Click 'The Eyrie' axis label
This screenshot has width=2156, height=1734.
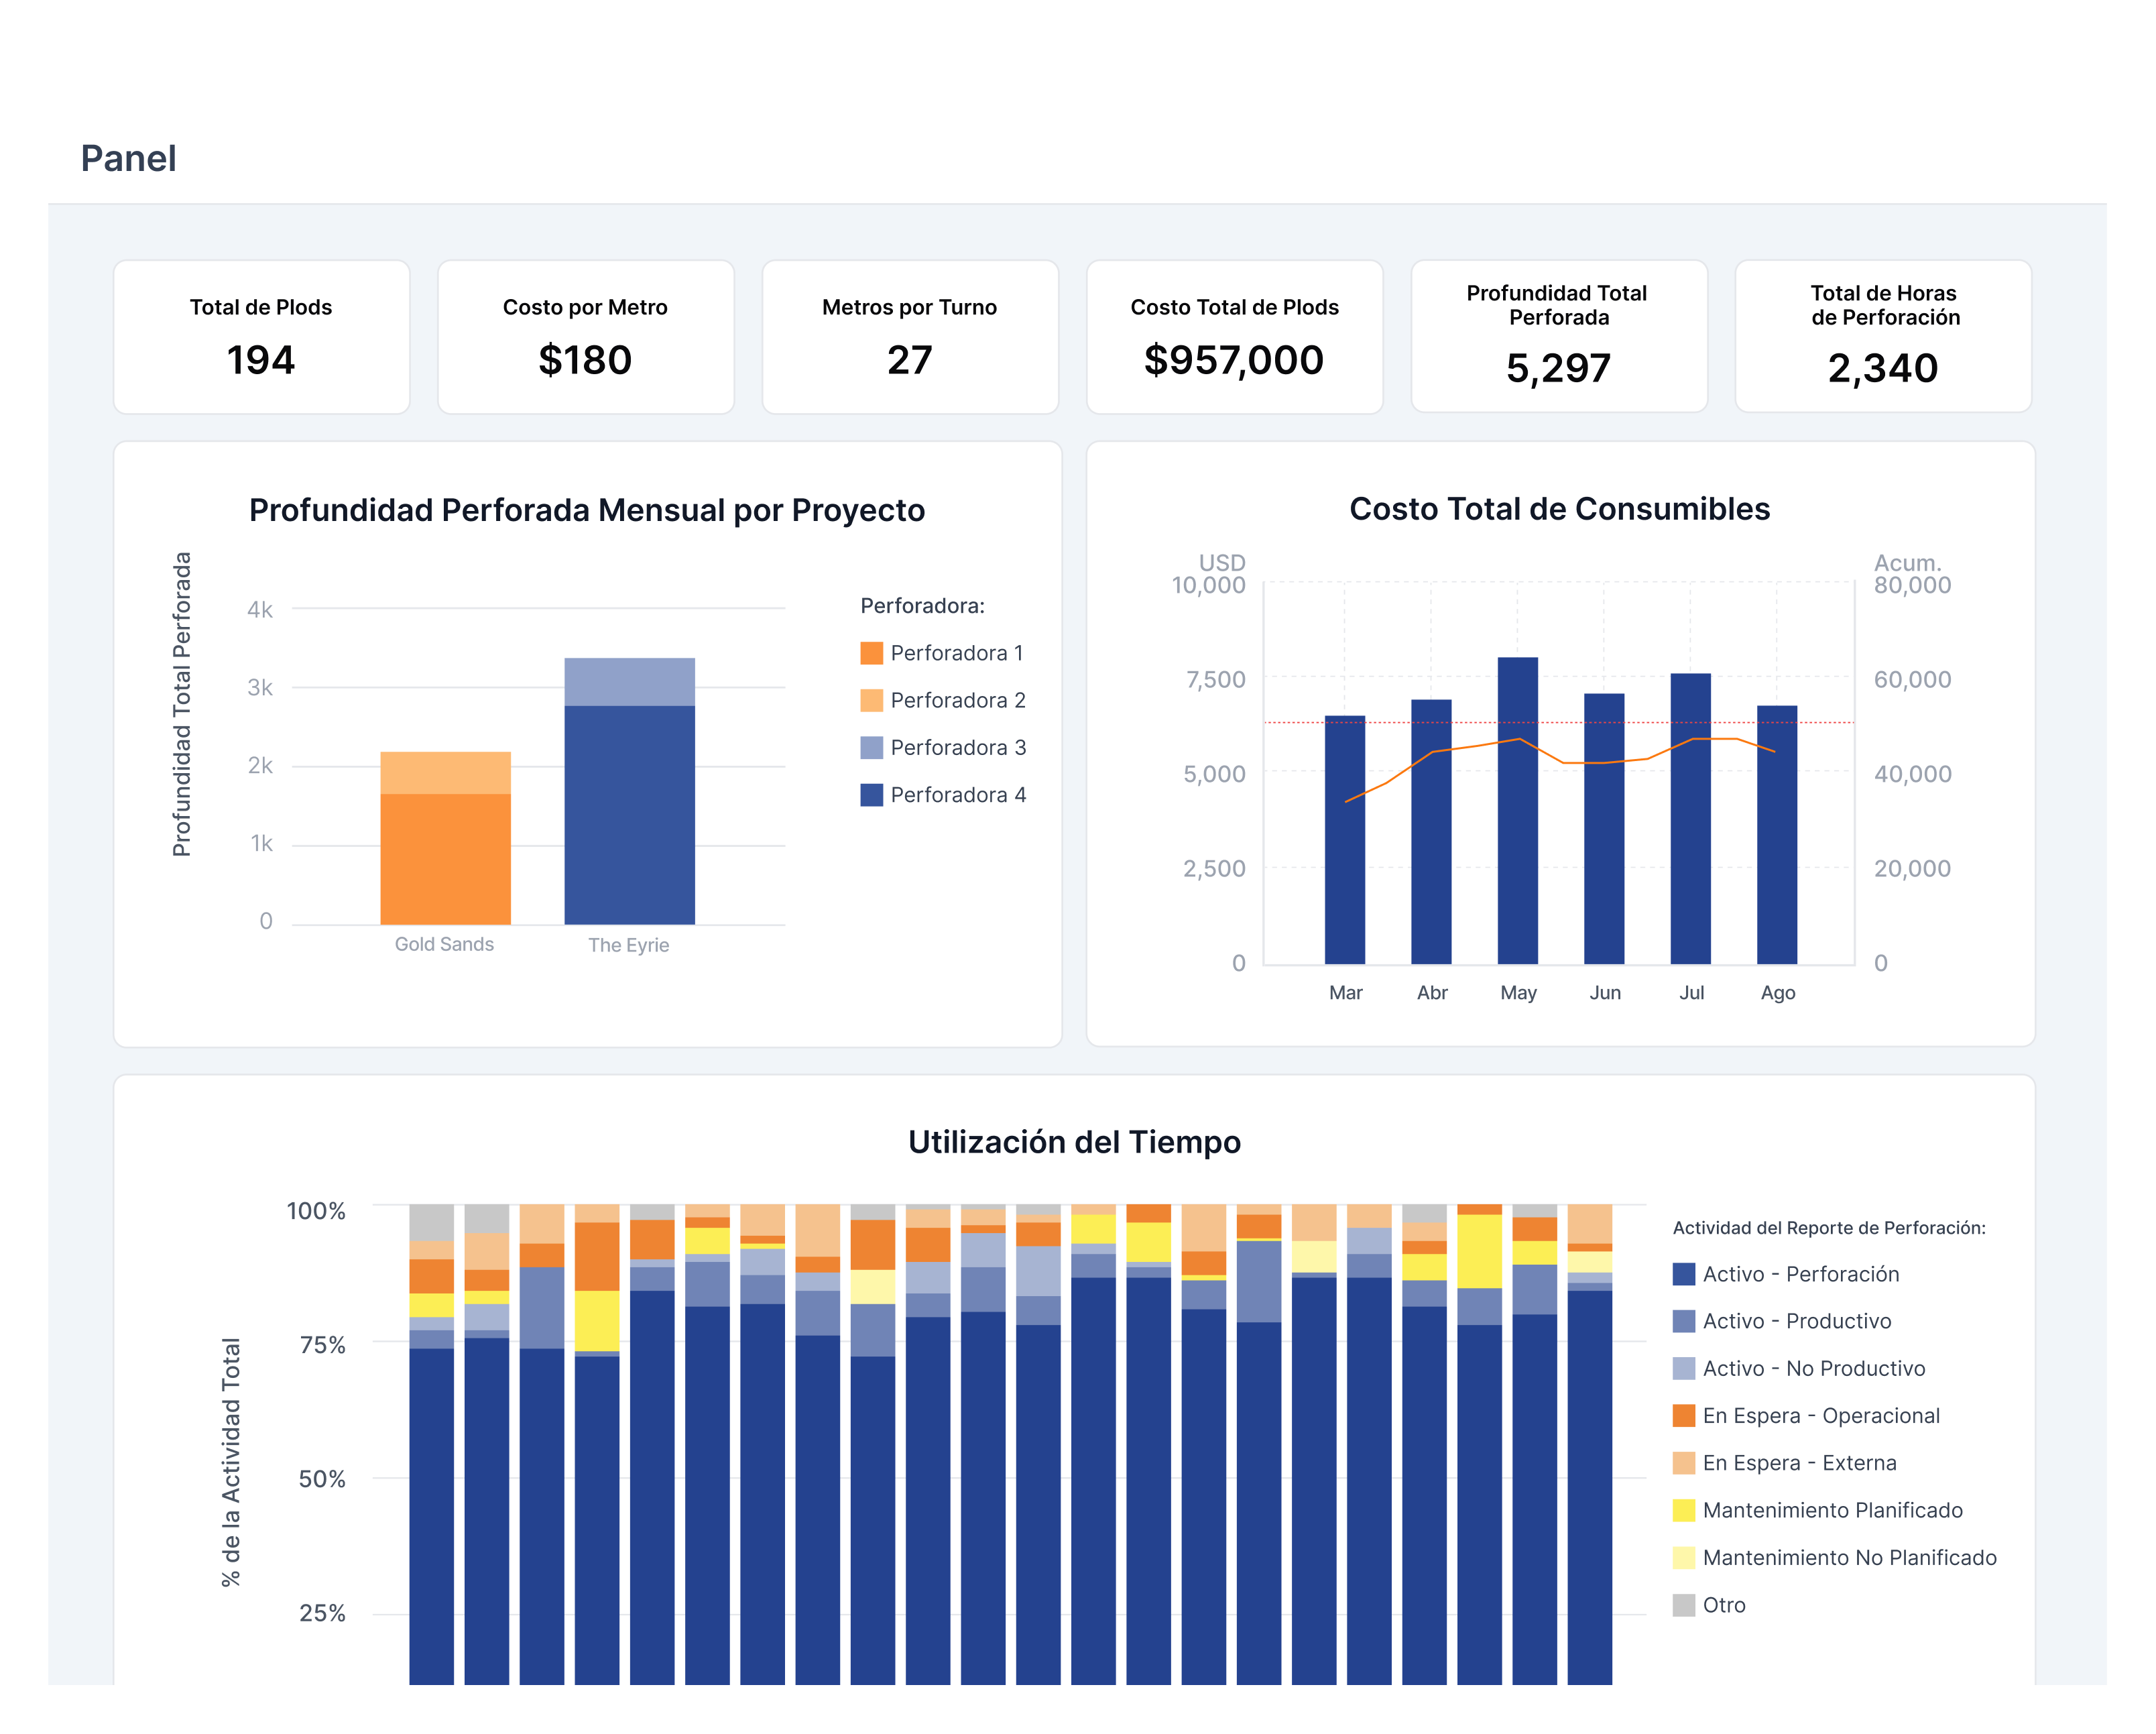pyautogui.click(x=629, y=945)
